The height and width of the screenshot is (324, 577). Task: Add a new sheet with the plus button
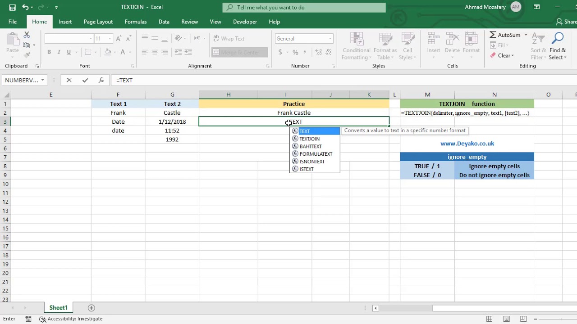click(92, 308)
